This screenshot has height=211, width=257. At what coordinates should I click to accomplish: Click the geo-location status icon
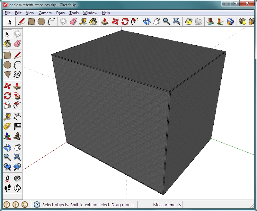[x=7, y=205]
